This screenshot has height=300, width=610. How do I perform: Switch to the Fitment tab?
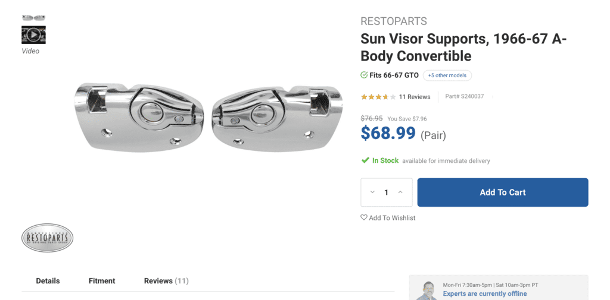[x=102, y=281]
